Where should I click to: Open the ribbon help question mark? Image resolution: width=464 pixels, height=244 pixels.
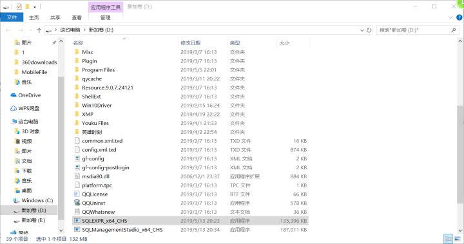(459, 17)
